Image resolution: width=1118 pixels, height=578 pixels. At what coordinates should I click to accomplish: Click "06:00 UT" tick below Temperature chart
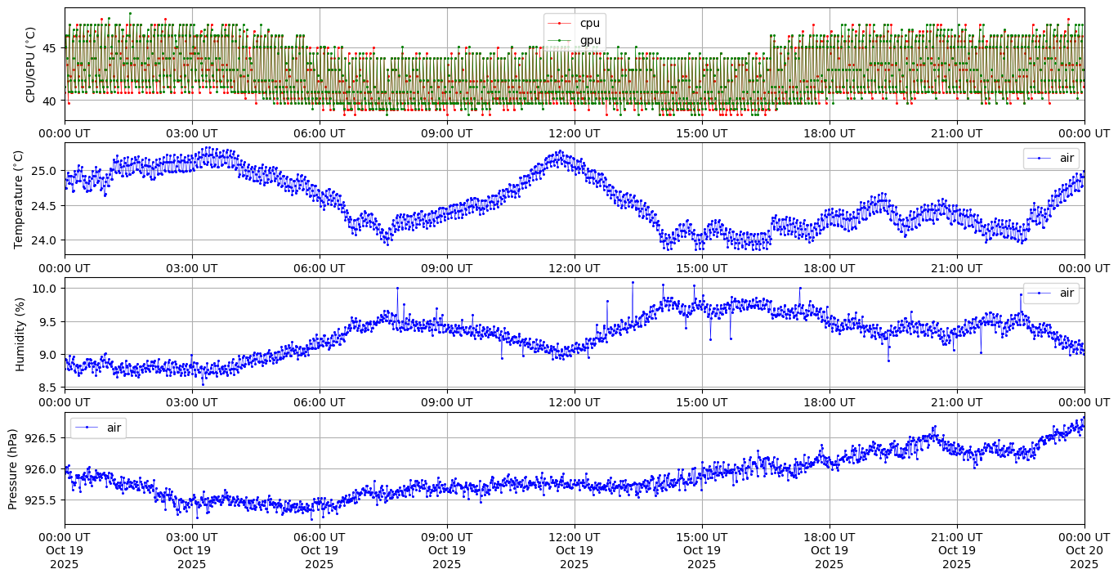coord(320,267)
